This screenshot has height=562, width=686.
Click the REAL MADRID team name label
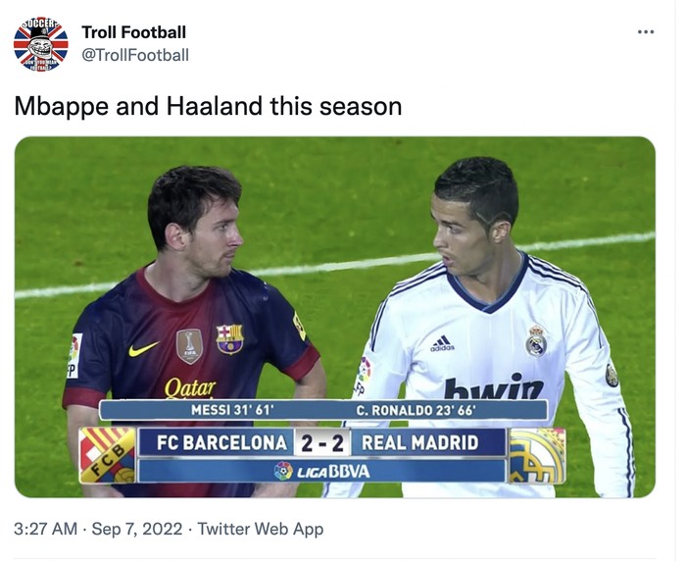pyautogui.click(x=419, y=442)
